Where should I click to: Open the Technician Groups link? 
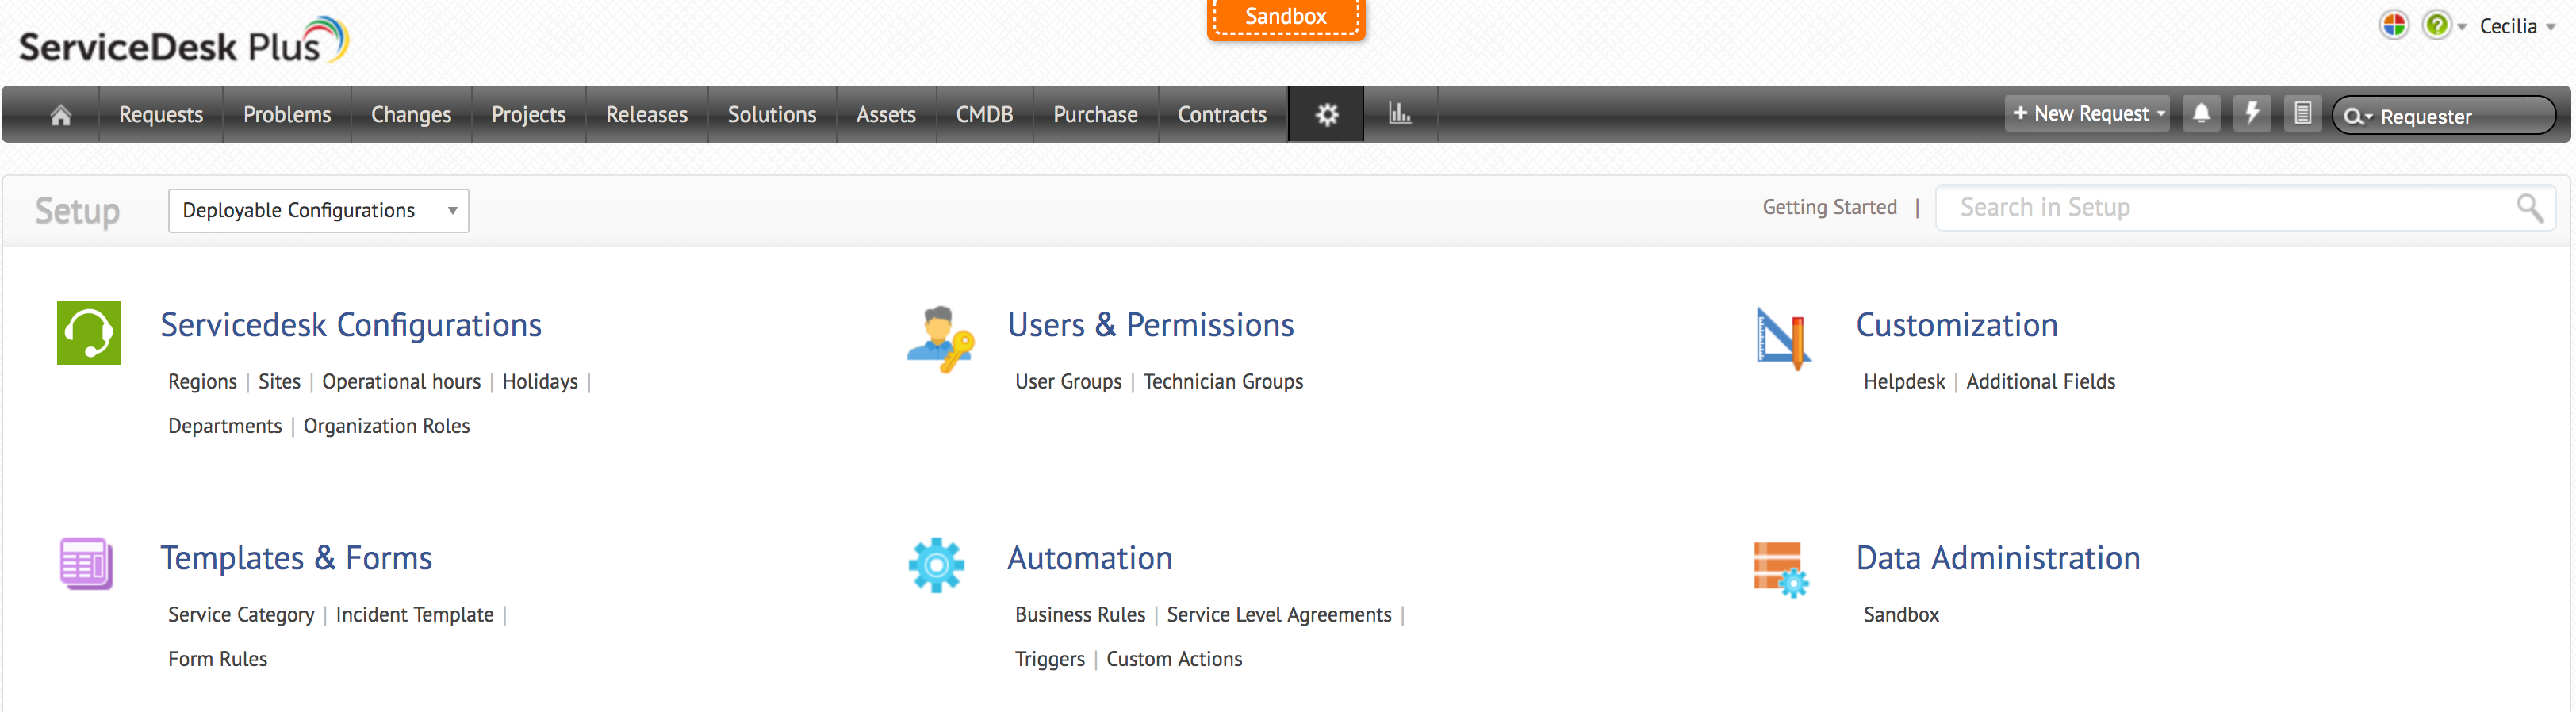coord(1223,382)
